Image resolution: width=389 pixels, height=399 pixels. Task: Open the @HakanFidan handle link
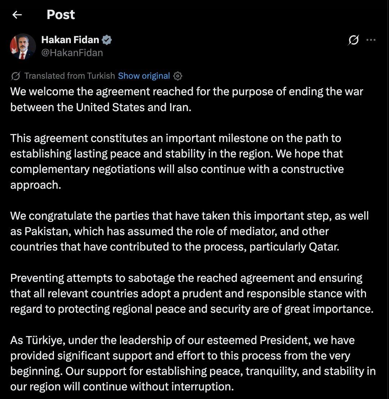click(72, 53)
